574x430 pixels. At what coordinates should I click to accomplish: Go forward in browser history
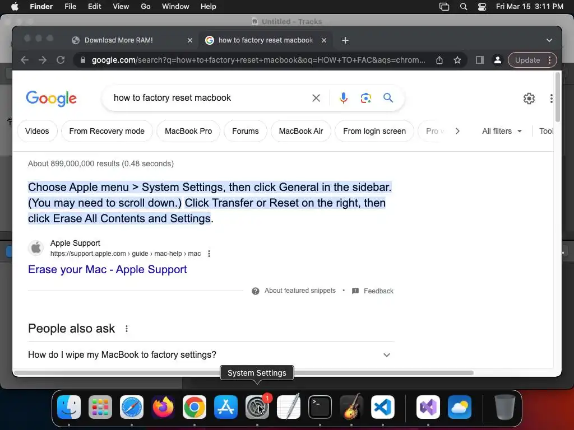pyautogui.click(x=43, y=60)
